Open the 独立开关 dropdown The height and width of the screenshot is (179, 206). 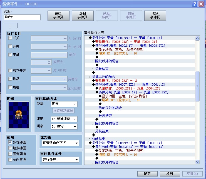tap(41, 71)
